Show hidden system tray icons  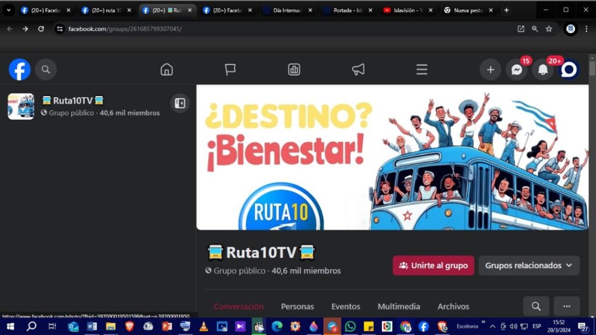click(x=492, y=326)
